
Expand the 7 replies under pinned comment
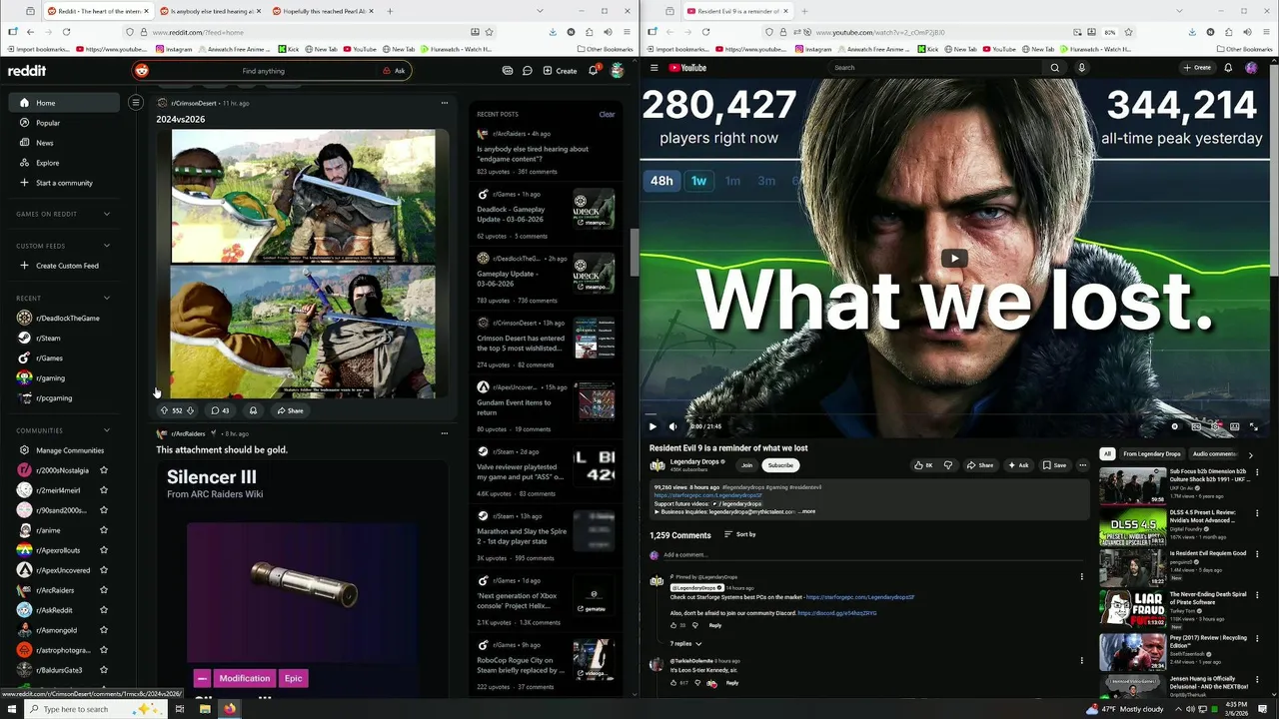685,644
